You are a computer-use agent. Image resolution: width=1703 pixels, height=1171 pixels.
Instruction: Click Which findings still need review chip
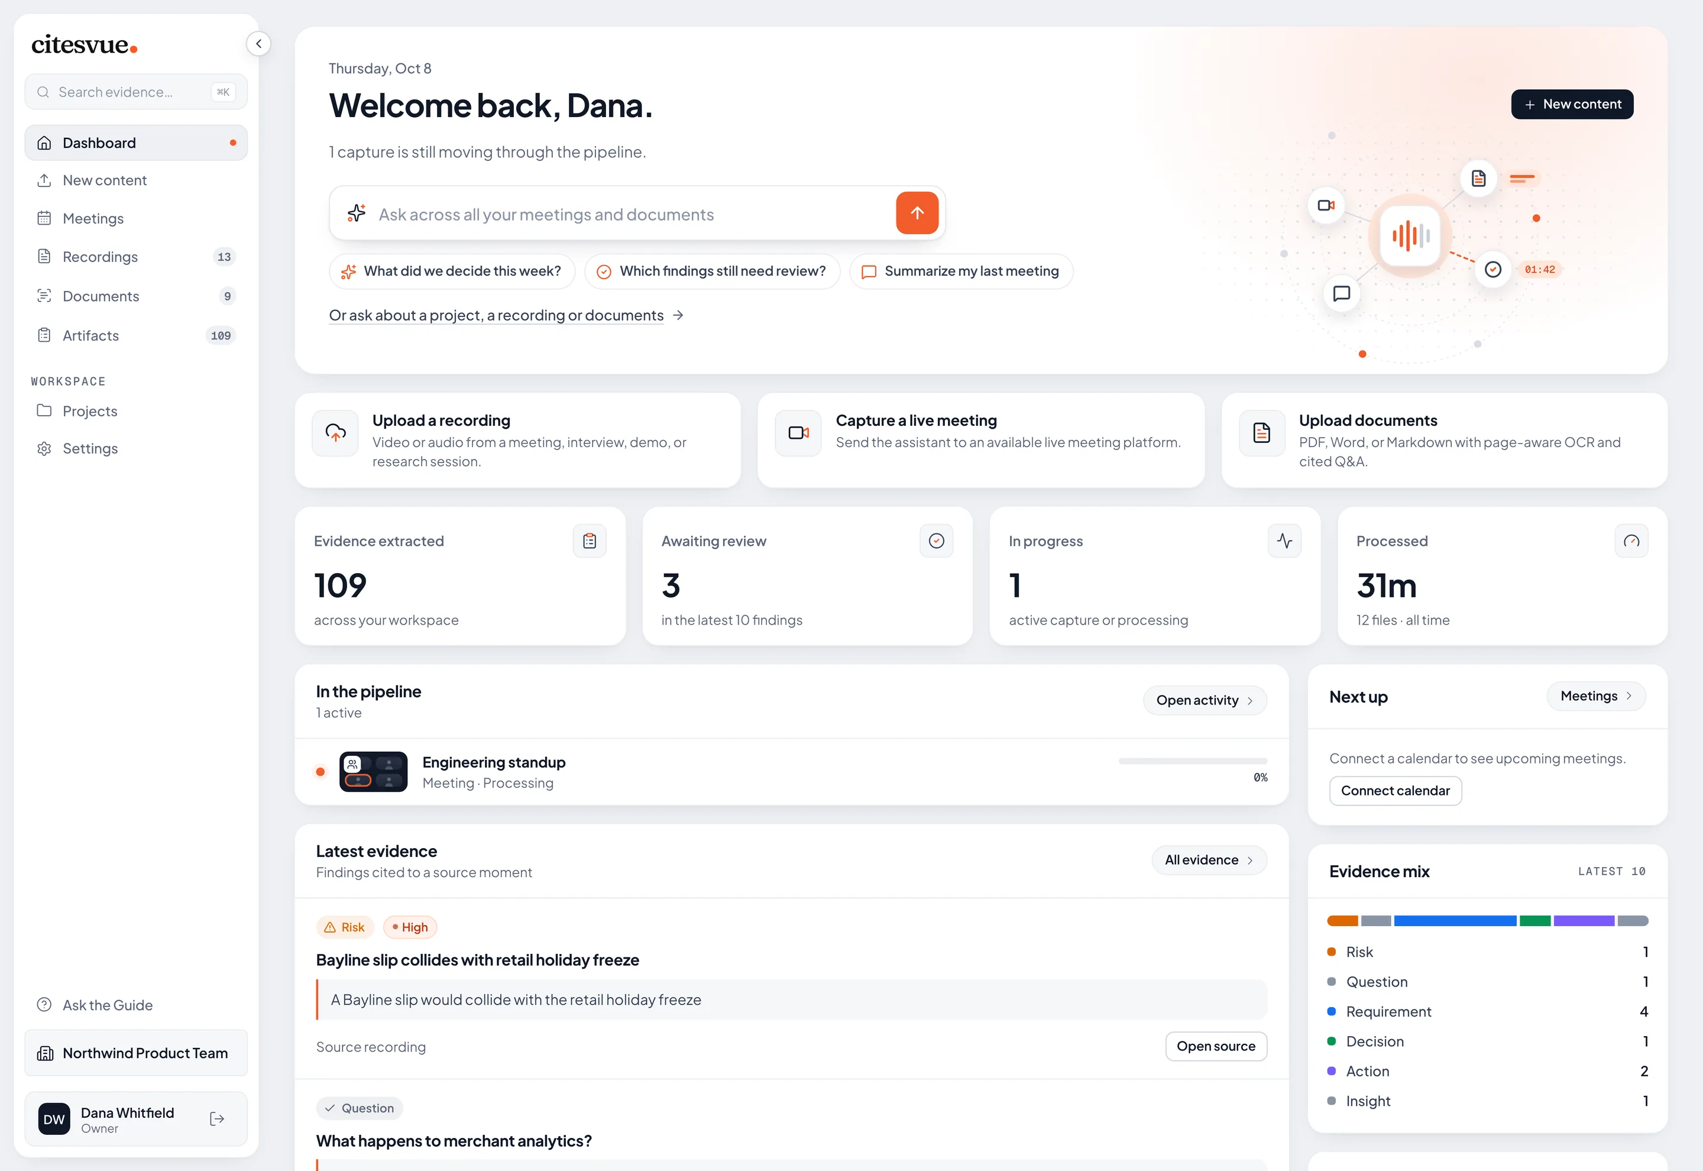711,271
